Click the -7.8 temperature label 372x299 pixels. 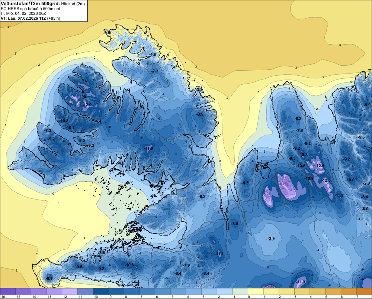tap(299, 130)
